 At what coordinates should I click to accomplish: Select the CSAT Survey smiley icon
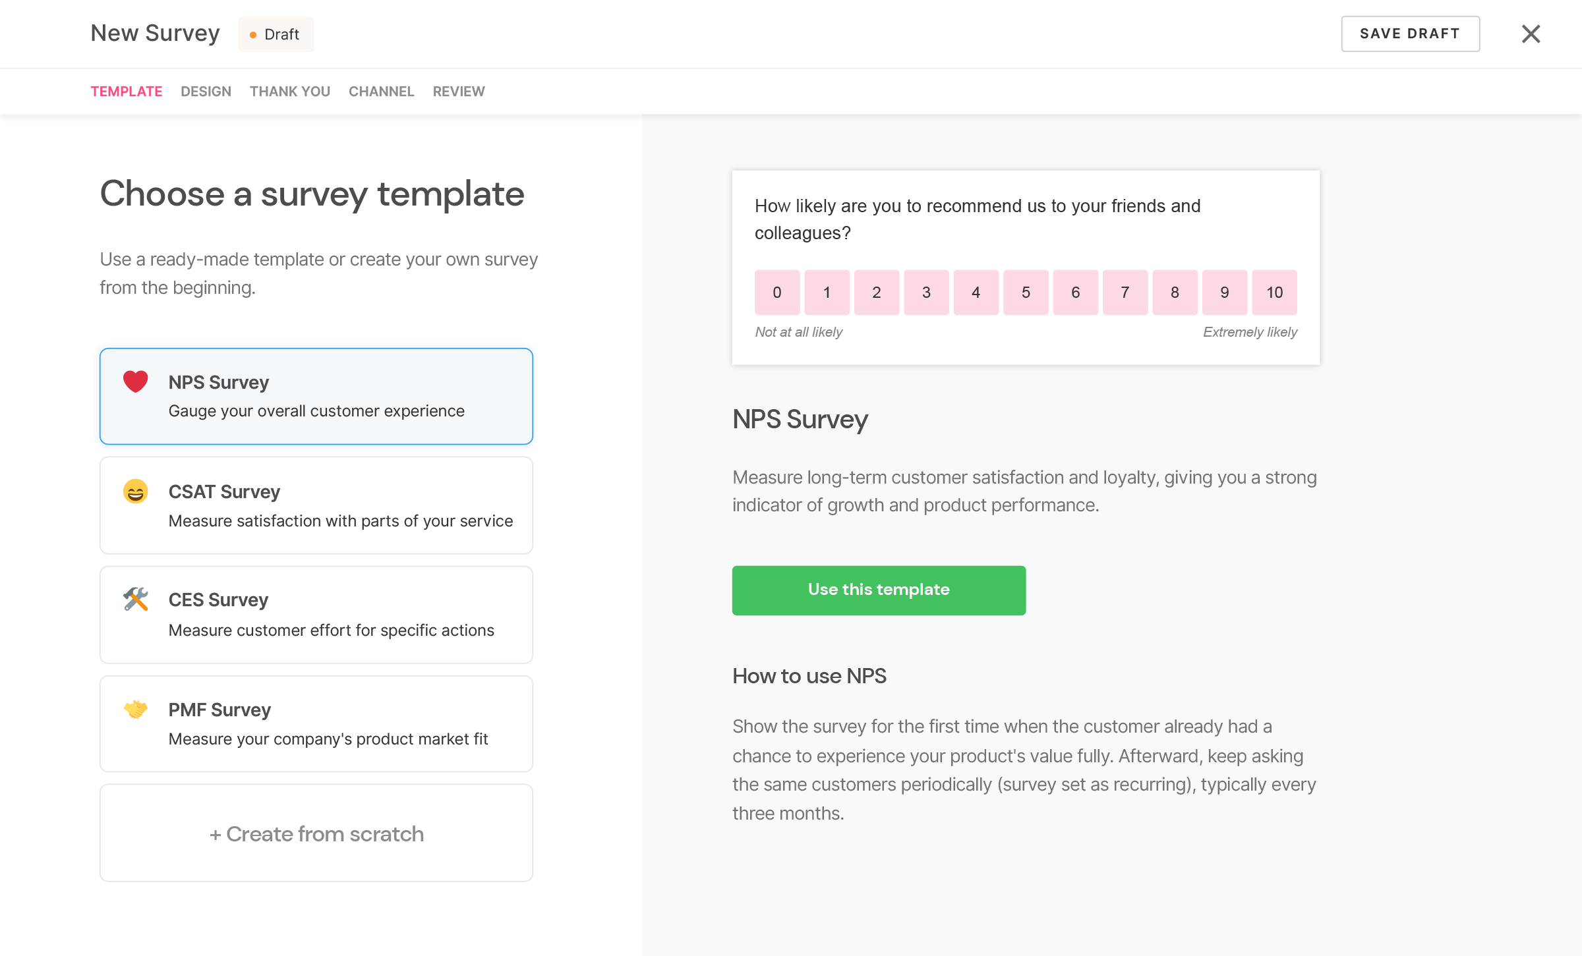(136, 490)
